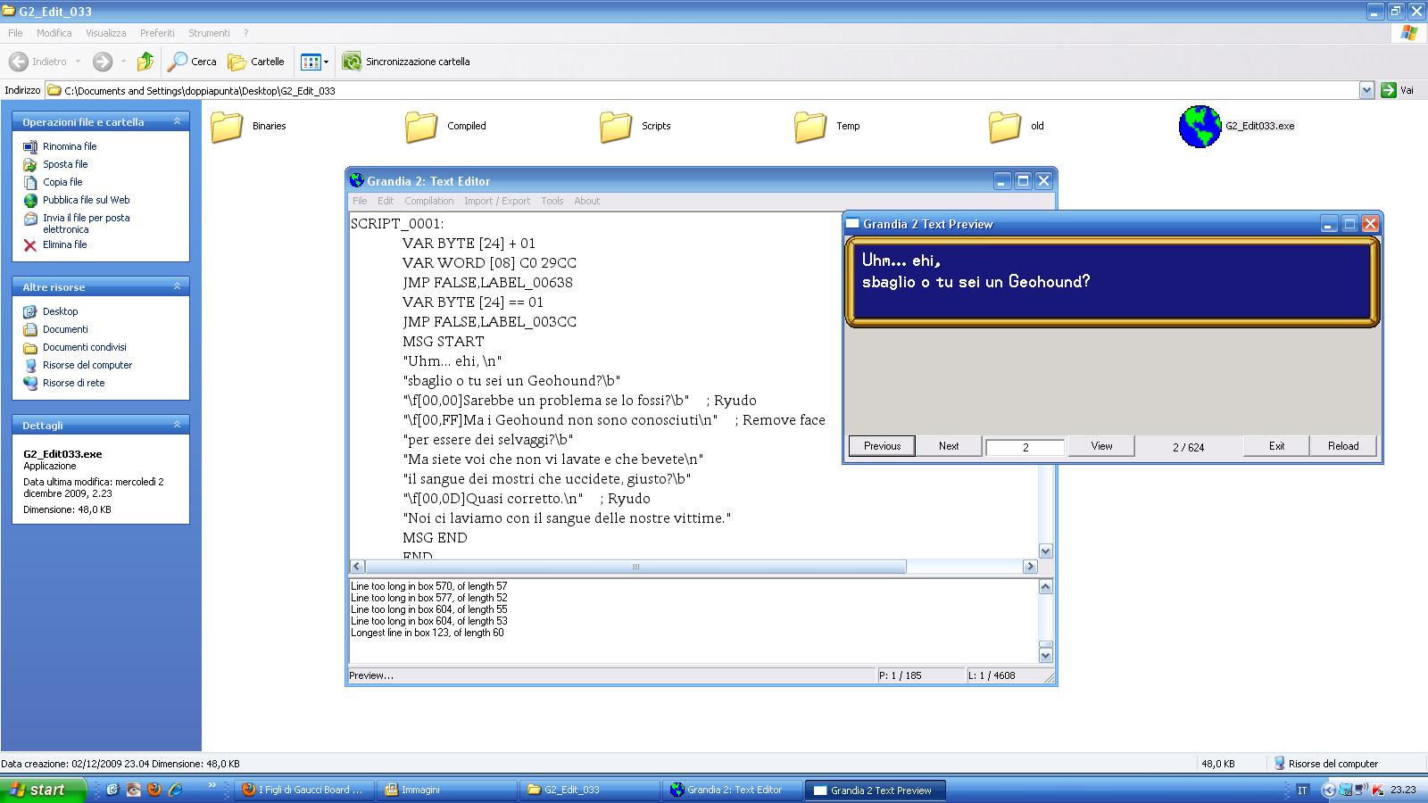Go to Desktop in Altre risorse
1428x803 pixels.
tap(60, 311)
